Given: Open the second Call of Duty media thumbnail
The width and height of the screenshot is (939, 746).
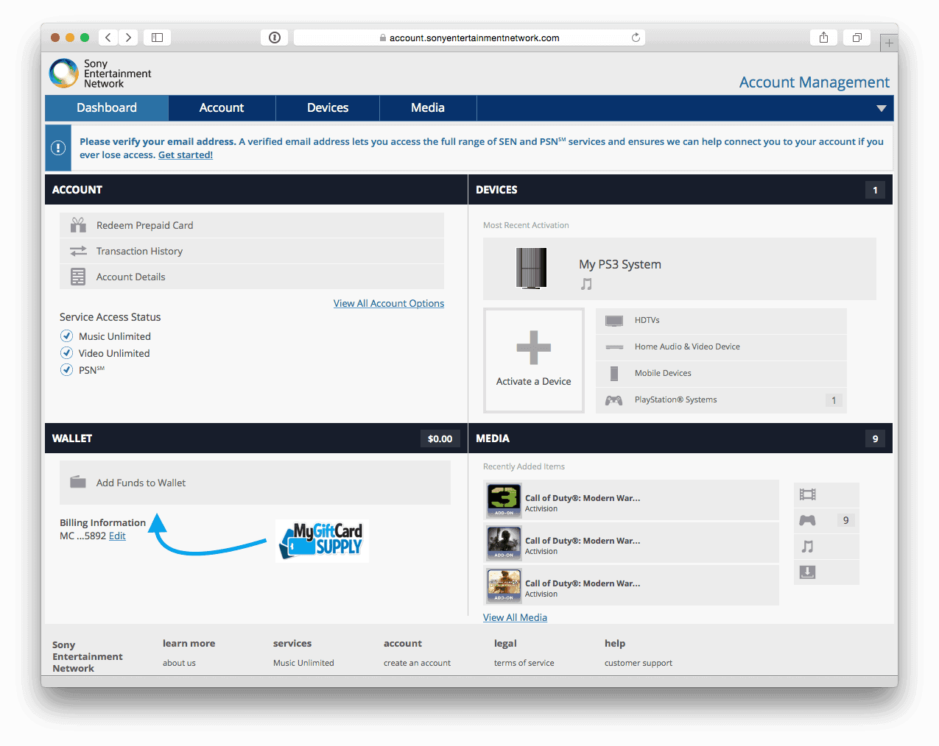Looking at the screenshot, I should click(x=504, y=544).
